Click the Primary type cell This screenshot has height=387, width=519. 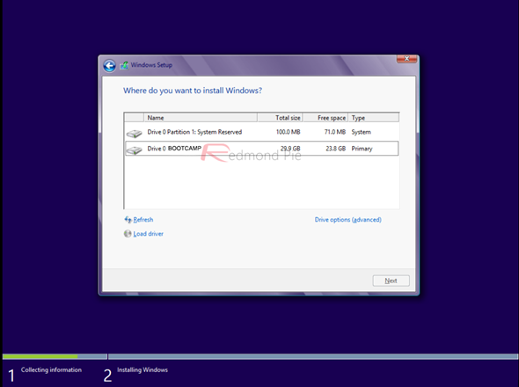click(362, 149)
